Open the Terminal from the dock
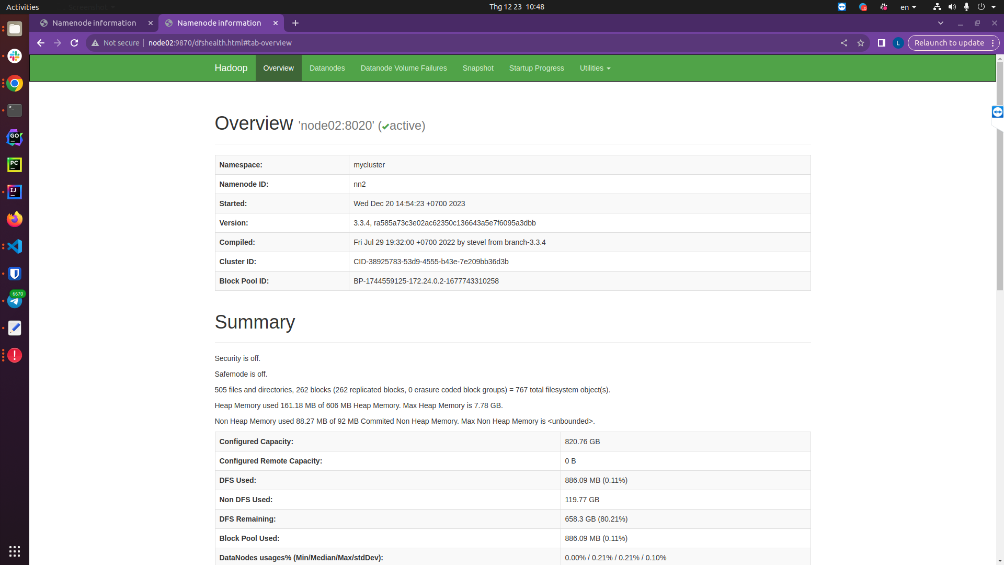 15,110
